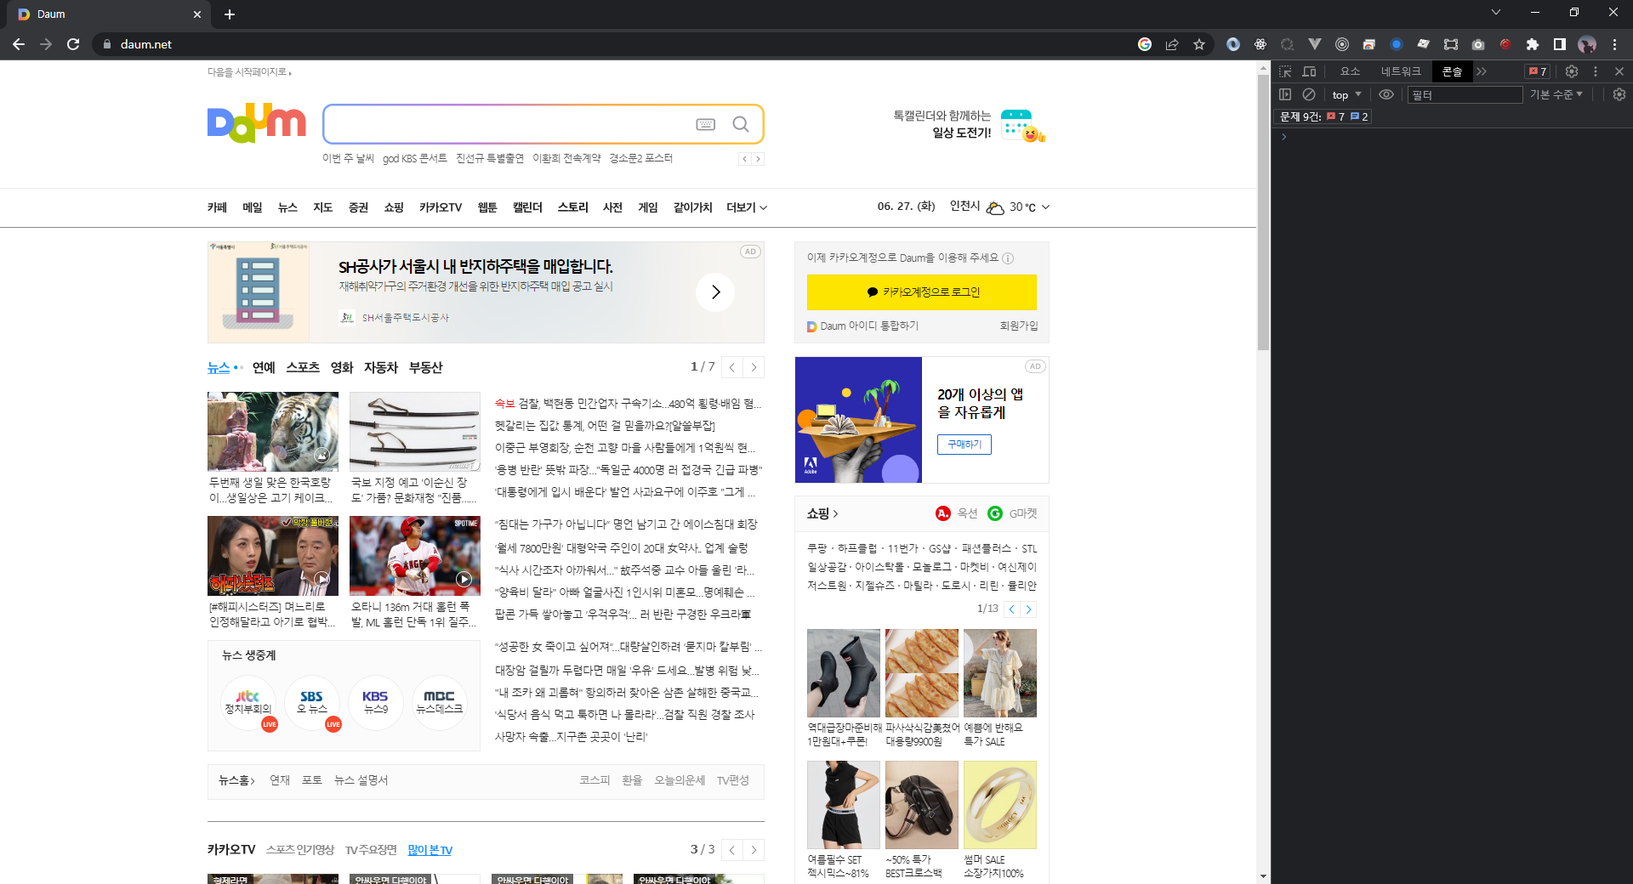Image resolution: width=1633 pixels, height=884 pixels.
Task: Close the DevTools panel
Action: pos(1619,71)
